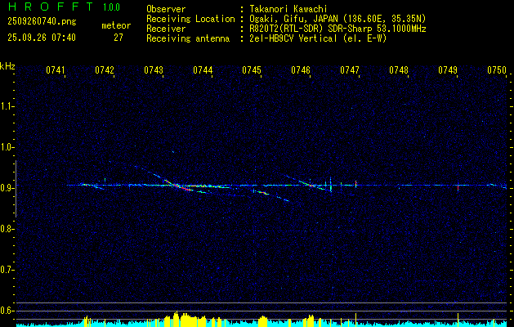Click the 'Receiving Location' label
This screenshot has width=514, height=327.
[x=190, y=19]
